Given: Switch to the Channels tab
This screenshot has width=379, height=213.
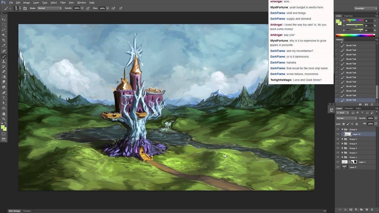Looking at the screenshot, I should pos(349,109).
